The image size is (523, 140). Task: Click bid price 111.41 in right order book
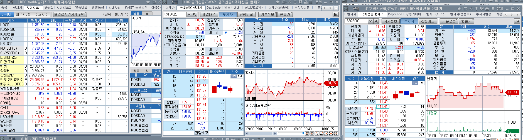pyautogui.click(x=383, y=107)
